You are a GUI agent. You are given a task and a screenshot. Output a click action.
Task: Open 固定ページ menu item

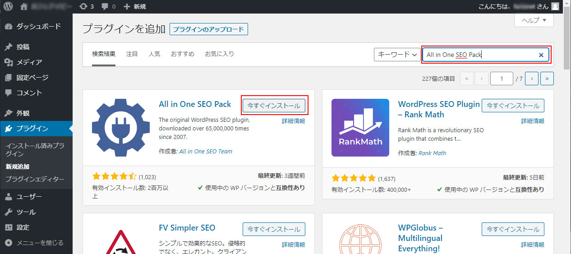click(36, 78)
